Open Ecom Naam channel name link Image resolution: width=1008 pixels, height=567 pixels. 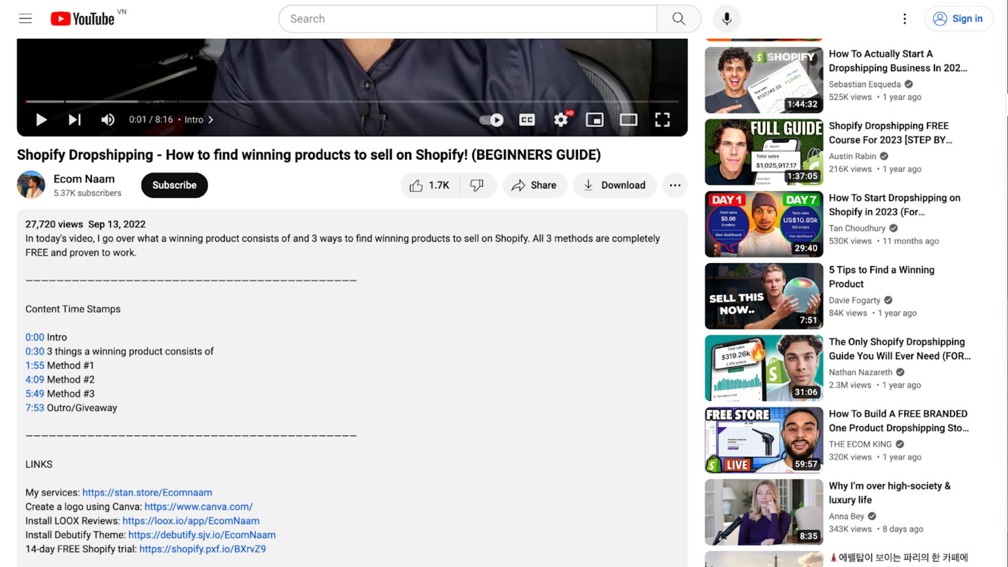84,179
